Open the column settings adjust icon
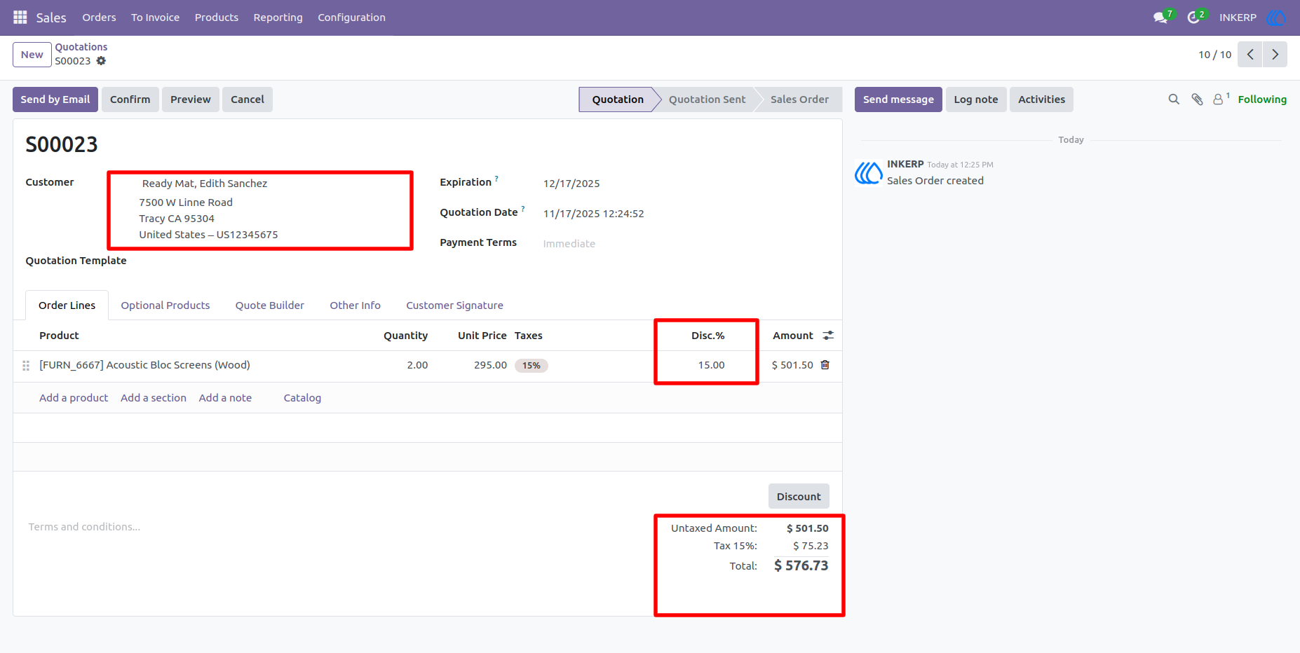The image size is (1300, 653). [x=828, y=336]
